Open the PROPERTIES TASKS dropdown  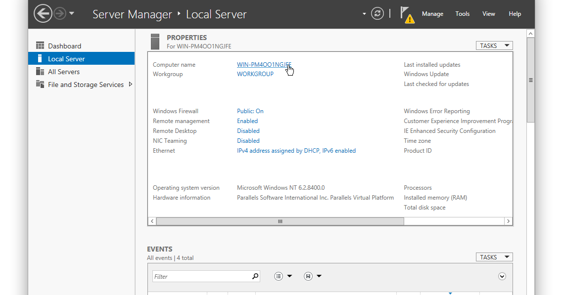(494, 45)
